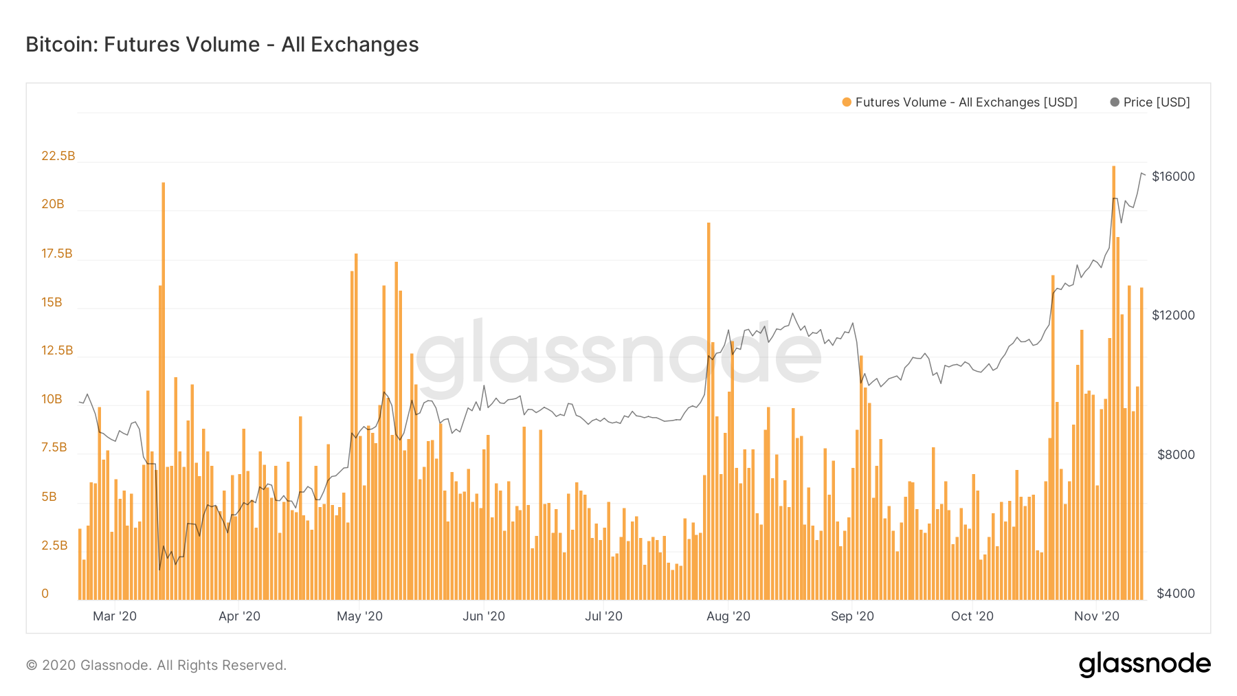This screenshot has height=696, width=1237.
Task: Click the glassnode logo in the bottom corner
Action: tap(1144, 664)
